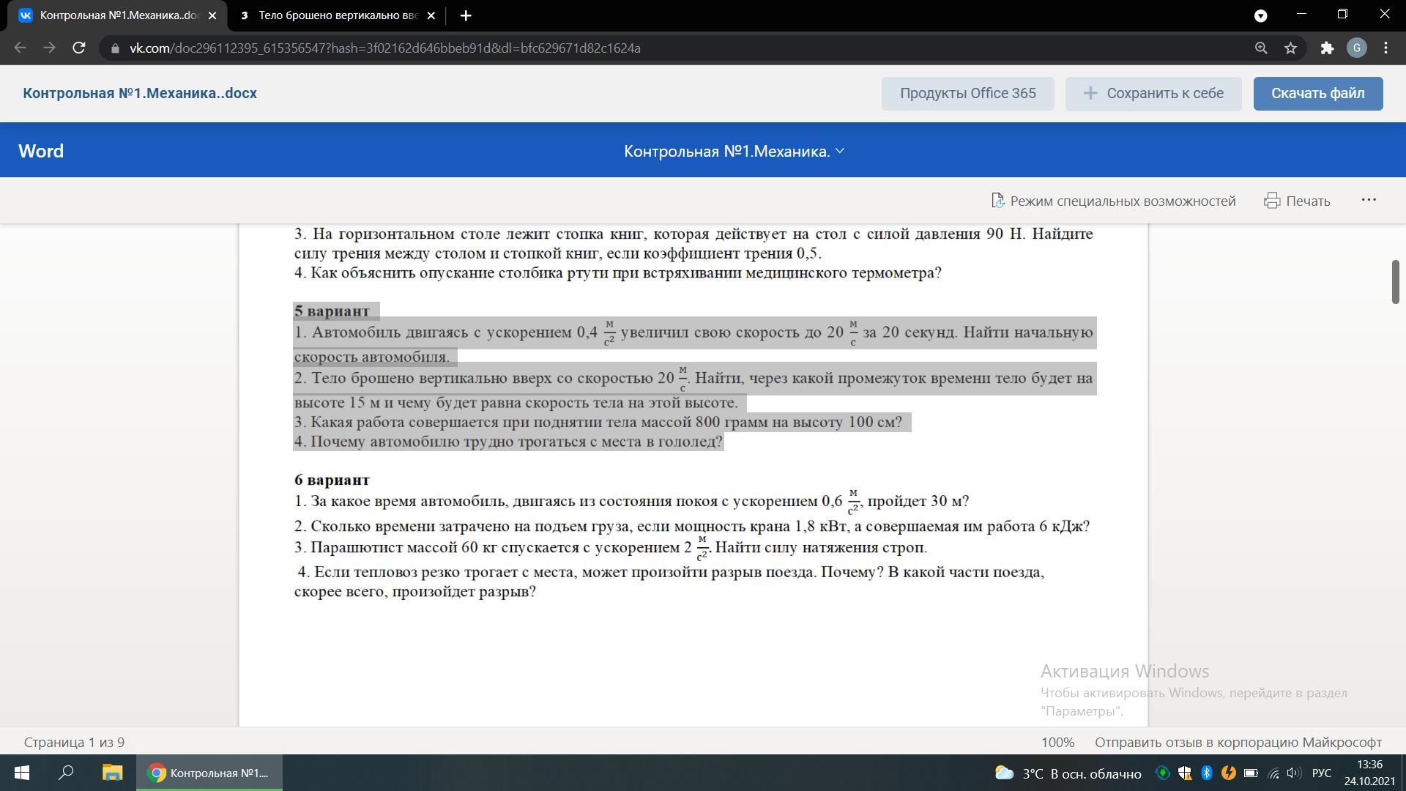Click the document vertical scrollbar thumb
Viewport: 1406px width, 791px height.
pyautogui.click(x=1395, y=281)
